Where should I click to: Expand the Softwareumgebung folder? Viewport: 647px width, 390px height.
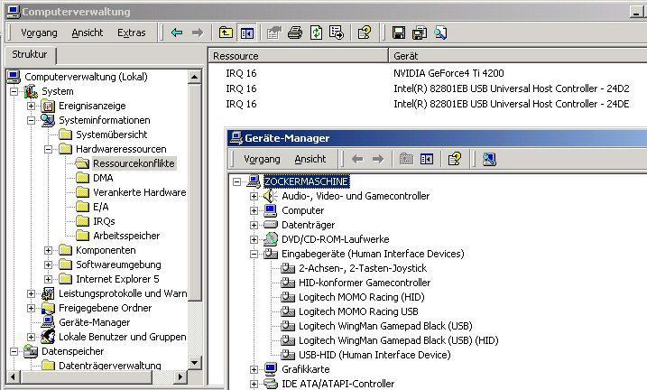pos(49,265)
